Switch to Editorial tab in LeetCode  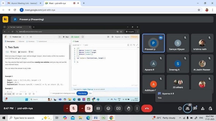20,41
